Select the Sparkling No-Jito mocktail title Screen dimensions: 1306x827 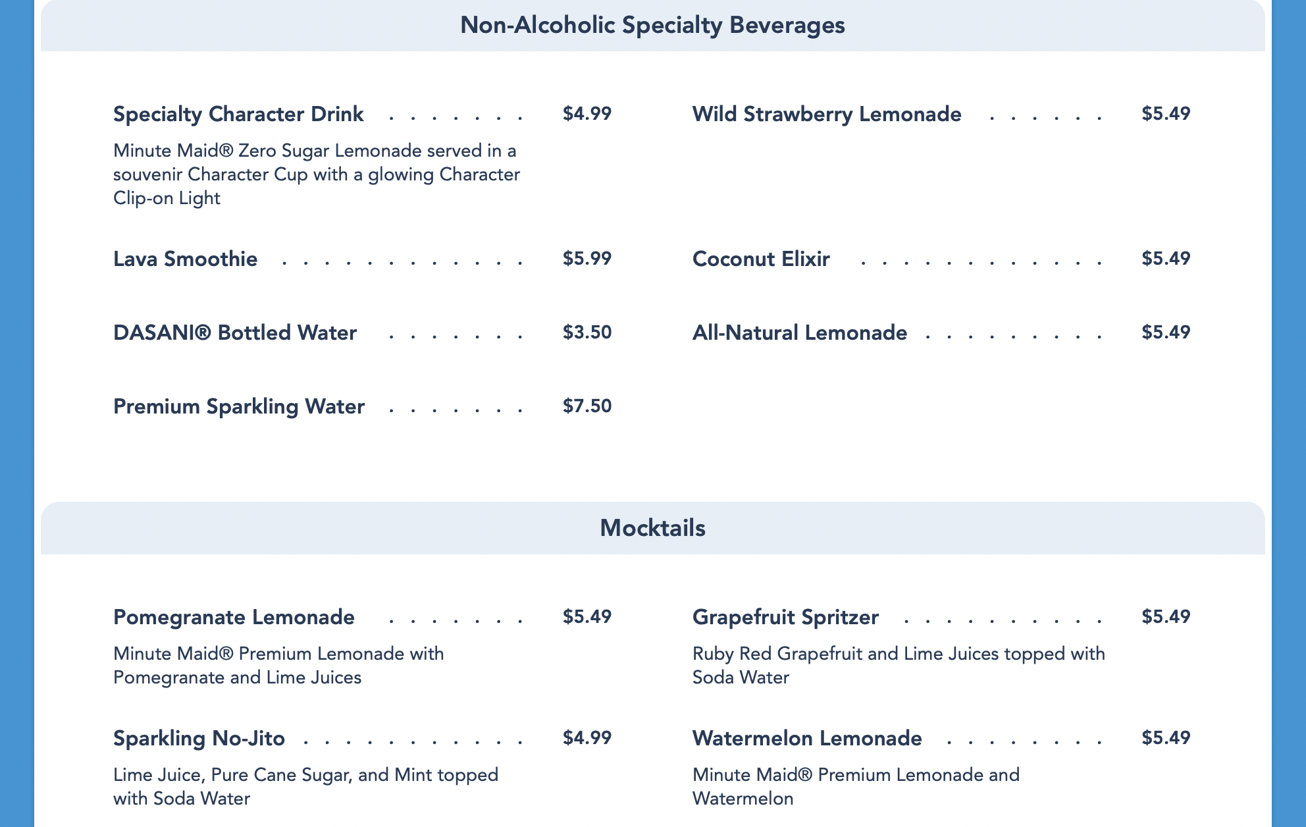(x=199, y=738)
